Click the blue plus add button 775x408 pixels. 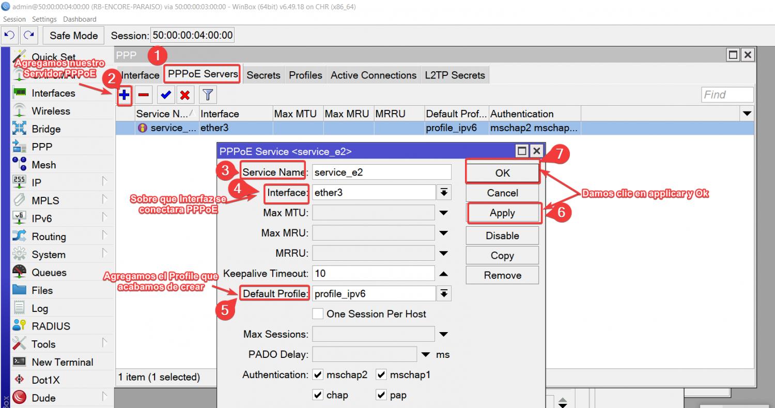(124, 95)
